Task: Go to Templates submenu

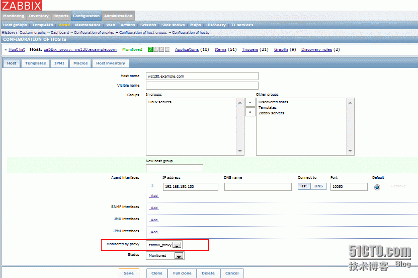Action: [43, 25]
